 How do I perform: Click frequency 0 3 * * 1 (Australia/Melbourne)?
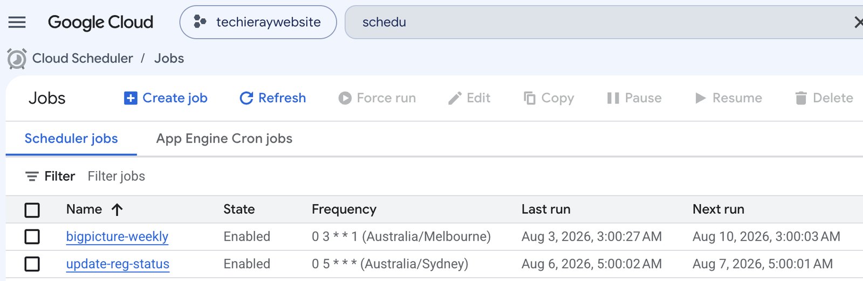point(401,236)
